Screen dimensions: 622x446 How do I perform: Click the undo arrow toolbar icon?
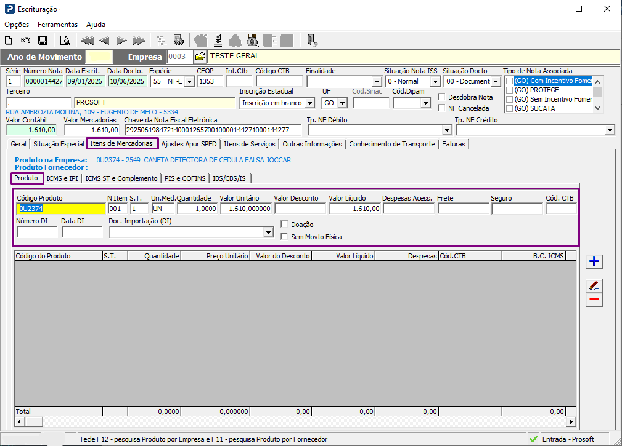pos(25,41)
